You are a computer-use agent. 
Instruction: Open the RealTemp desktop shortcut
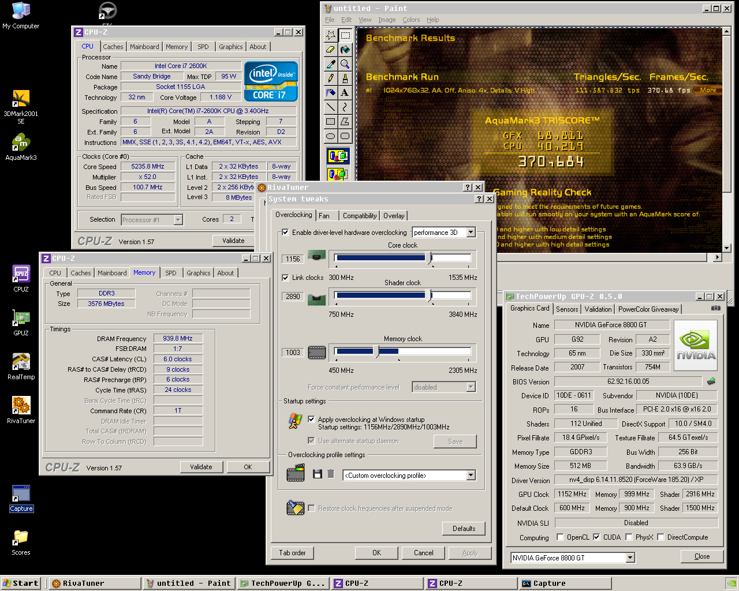tap(21, 366)
